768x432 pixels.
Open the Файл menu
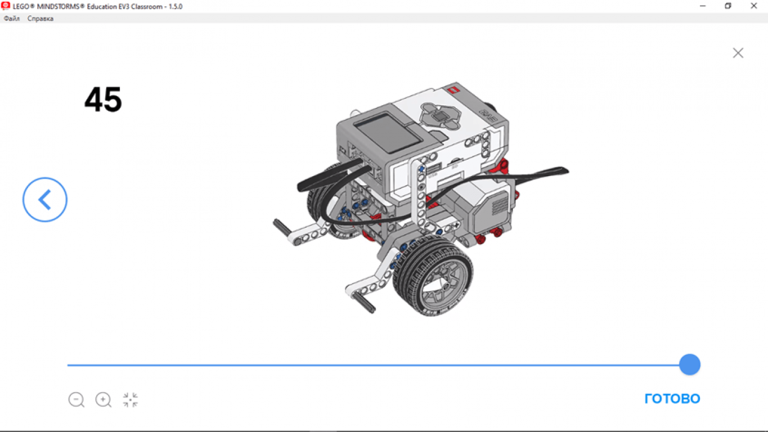tap(11, 19)
